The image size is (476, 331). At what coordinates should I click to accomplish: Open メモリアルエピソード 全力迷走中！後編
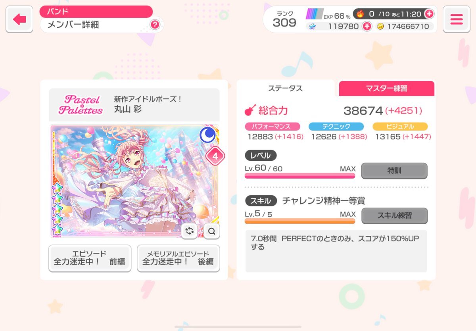[x=178, y=258]
